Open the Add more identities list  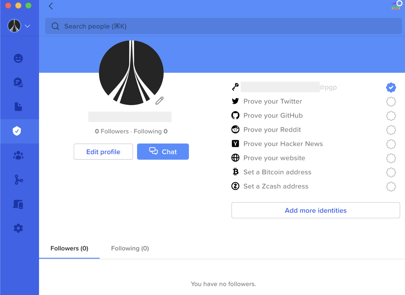point(316,210)
